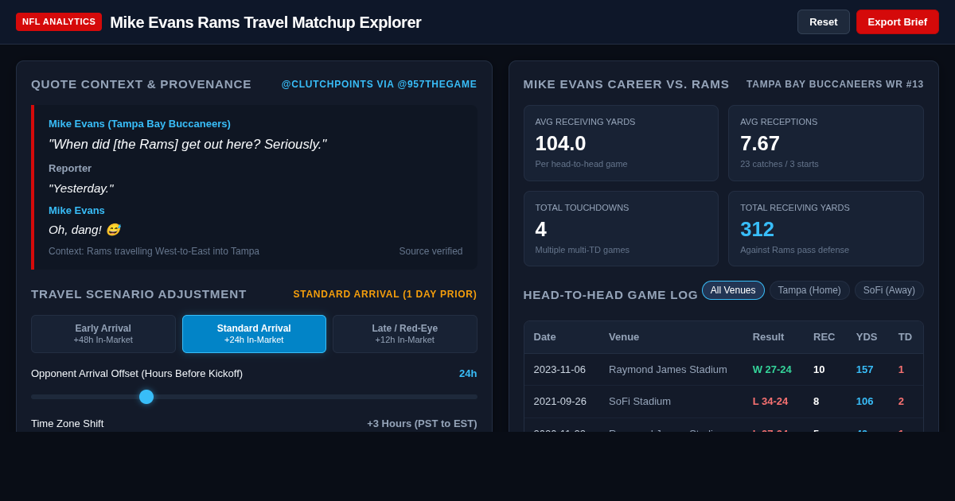Click the Source verified label
Viewport: 955px width, 501px height.
coord(431,251)
